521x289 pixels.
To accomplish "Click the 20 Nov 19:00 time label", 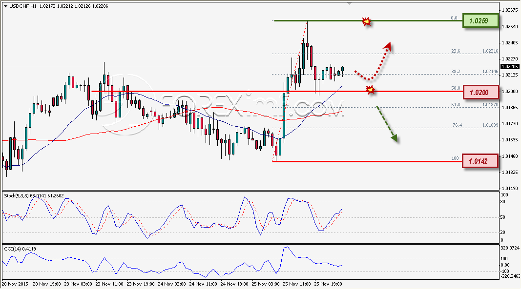I will tap(47, 284).
